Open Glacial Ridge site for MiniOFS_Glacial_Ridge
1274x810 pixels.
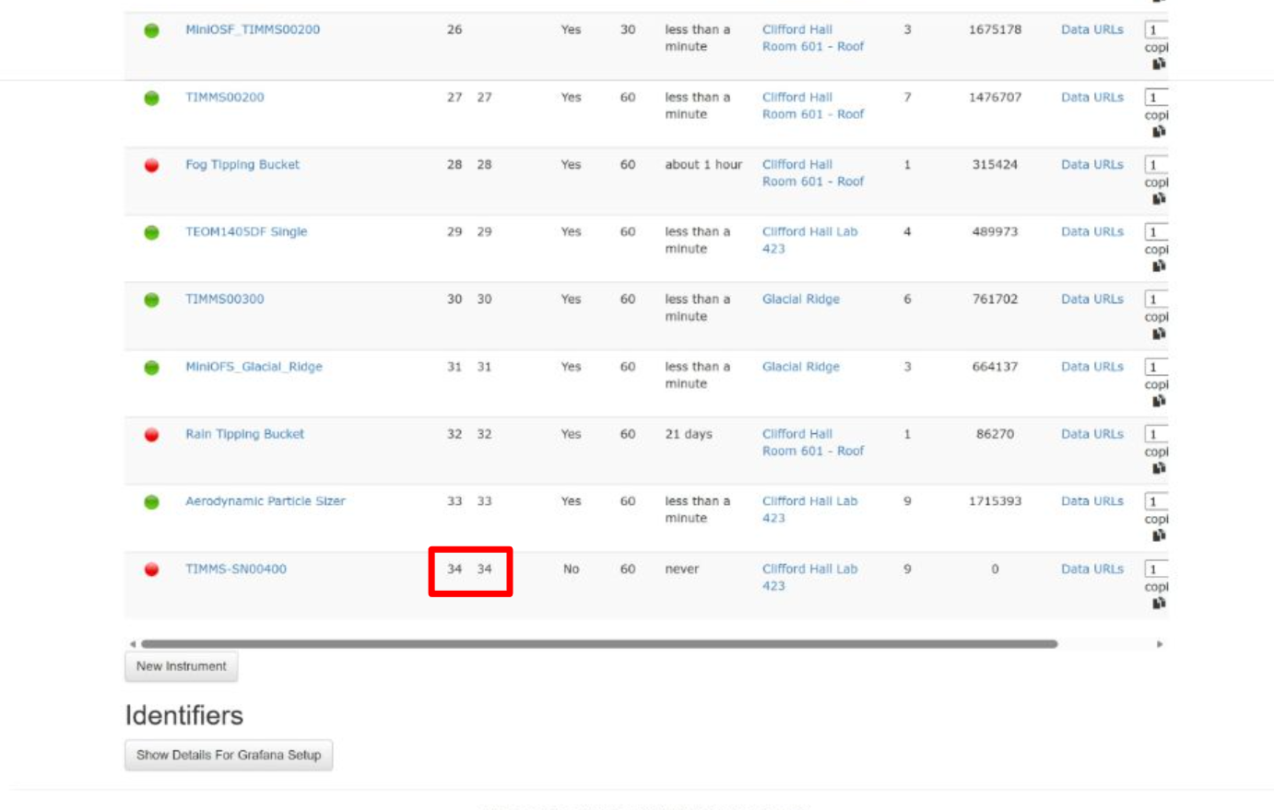(800, 367)
